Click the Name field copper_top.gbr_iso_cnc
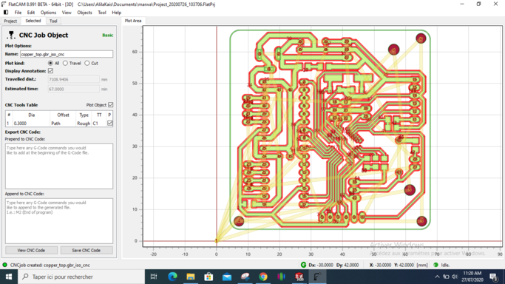Viewport: 505px width, 284px height. 67,54
